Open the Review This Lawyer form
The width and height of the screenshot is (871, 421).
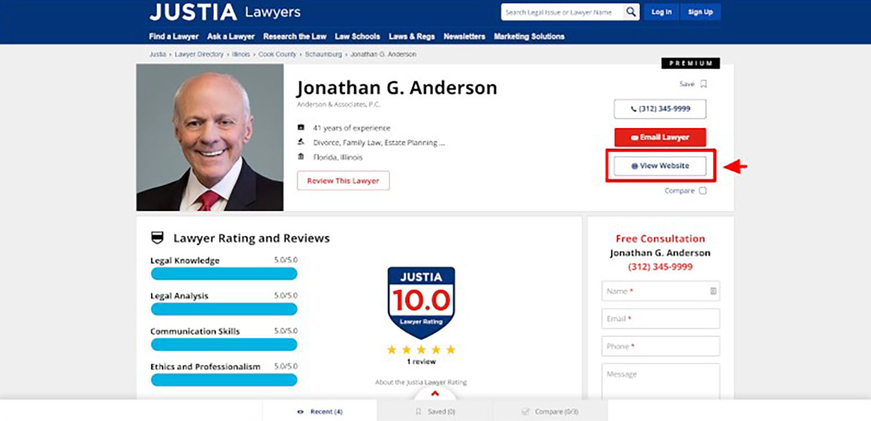343,180
